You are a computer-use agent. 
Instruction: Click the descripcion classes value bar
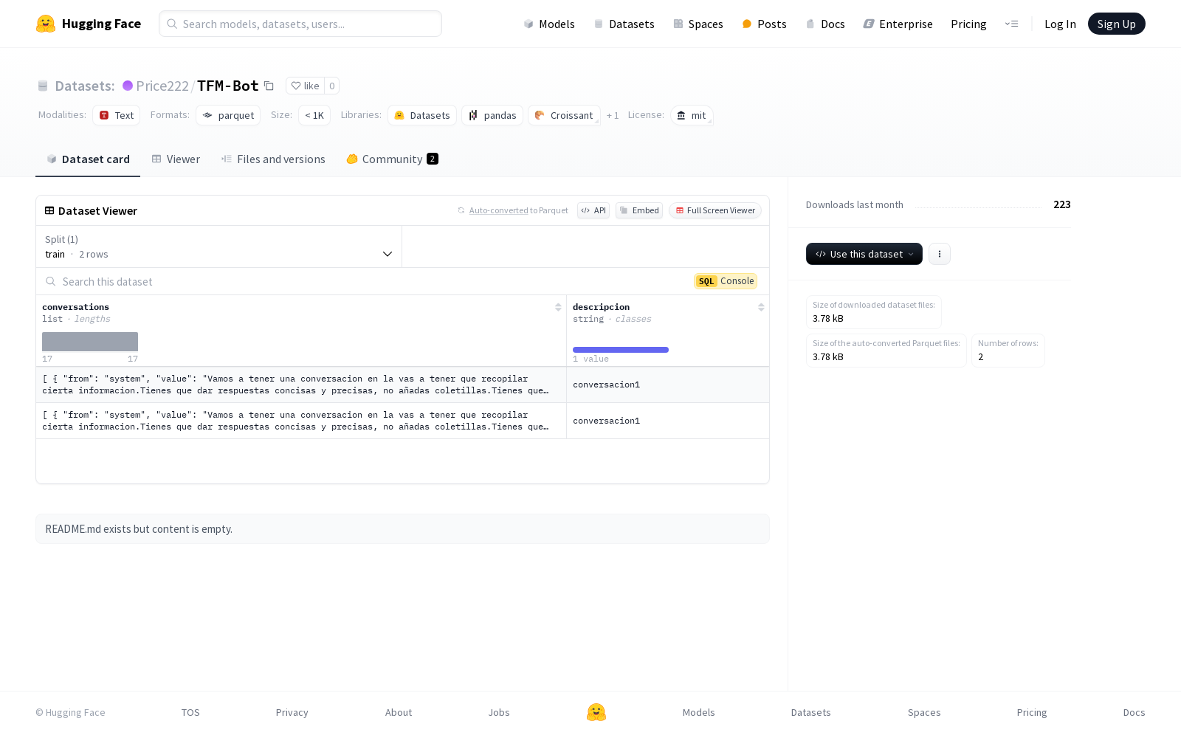[x=621, y=350]
